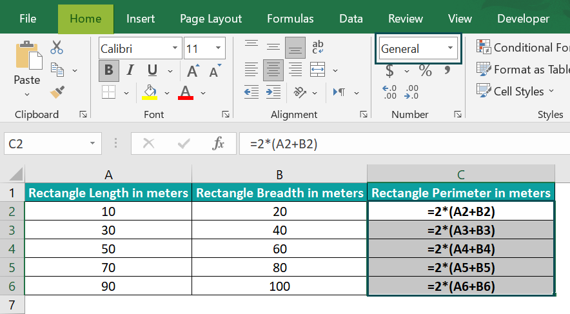Open the font size 11 dropdown
This screenshot has width=570, height=314.
218,48
